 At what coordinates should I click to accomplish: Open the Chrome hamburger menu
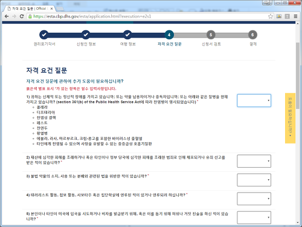point(295,16)
